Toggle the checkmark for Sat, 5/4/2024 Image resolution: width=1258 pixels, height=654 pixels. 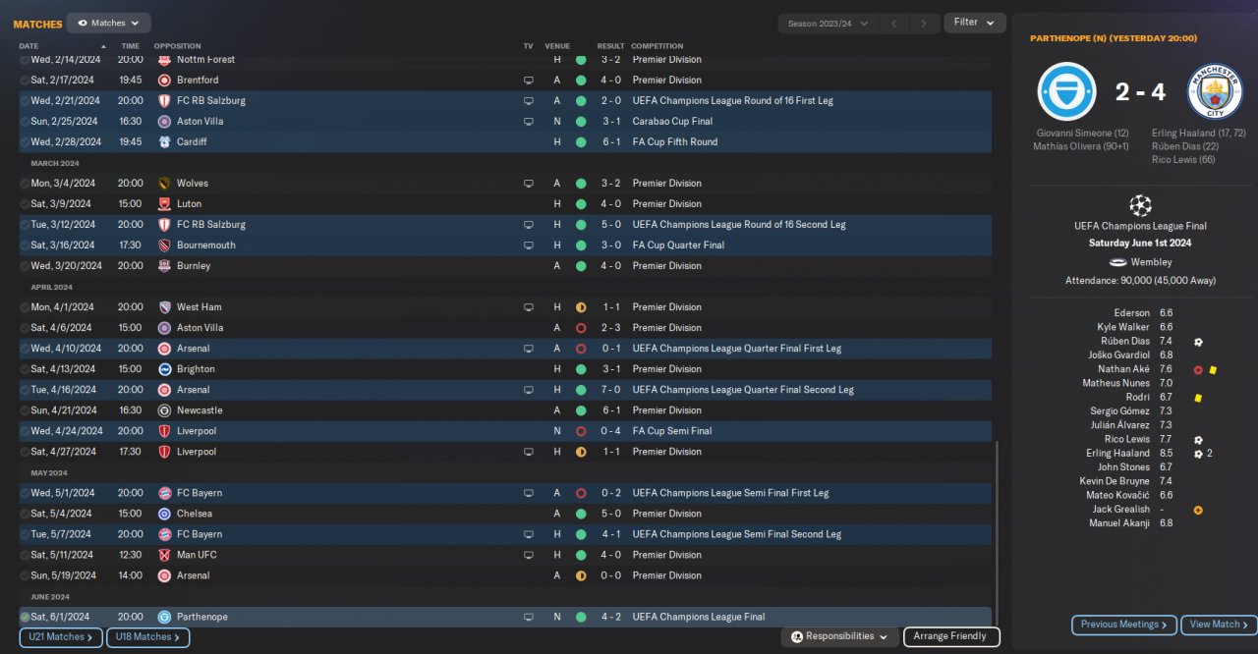point(25,513)
